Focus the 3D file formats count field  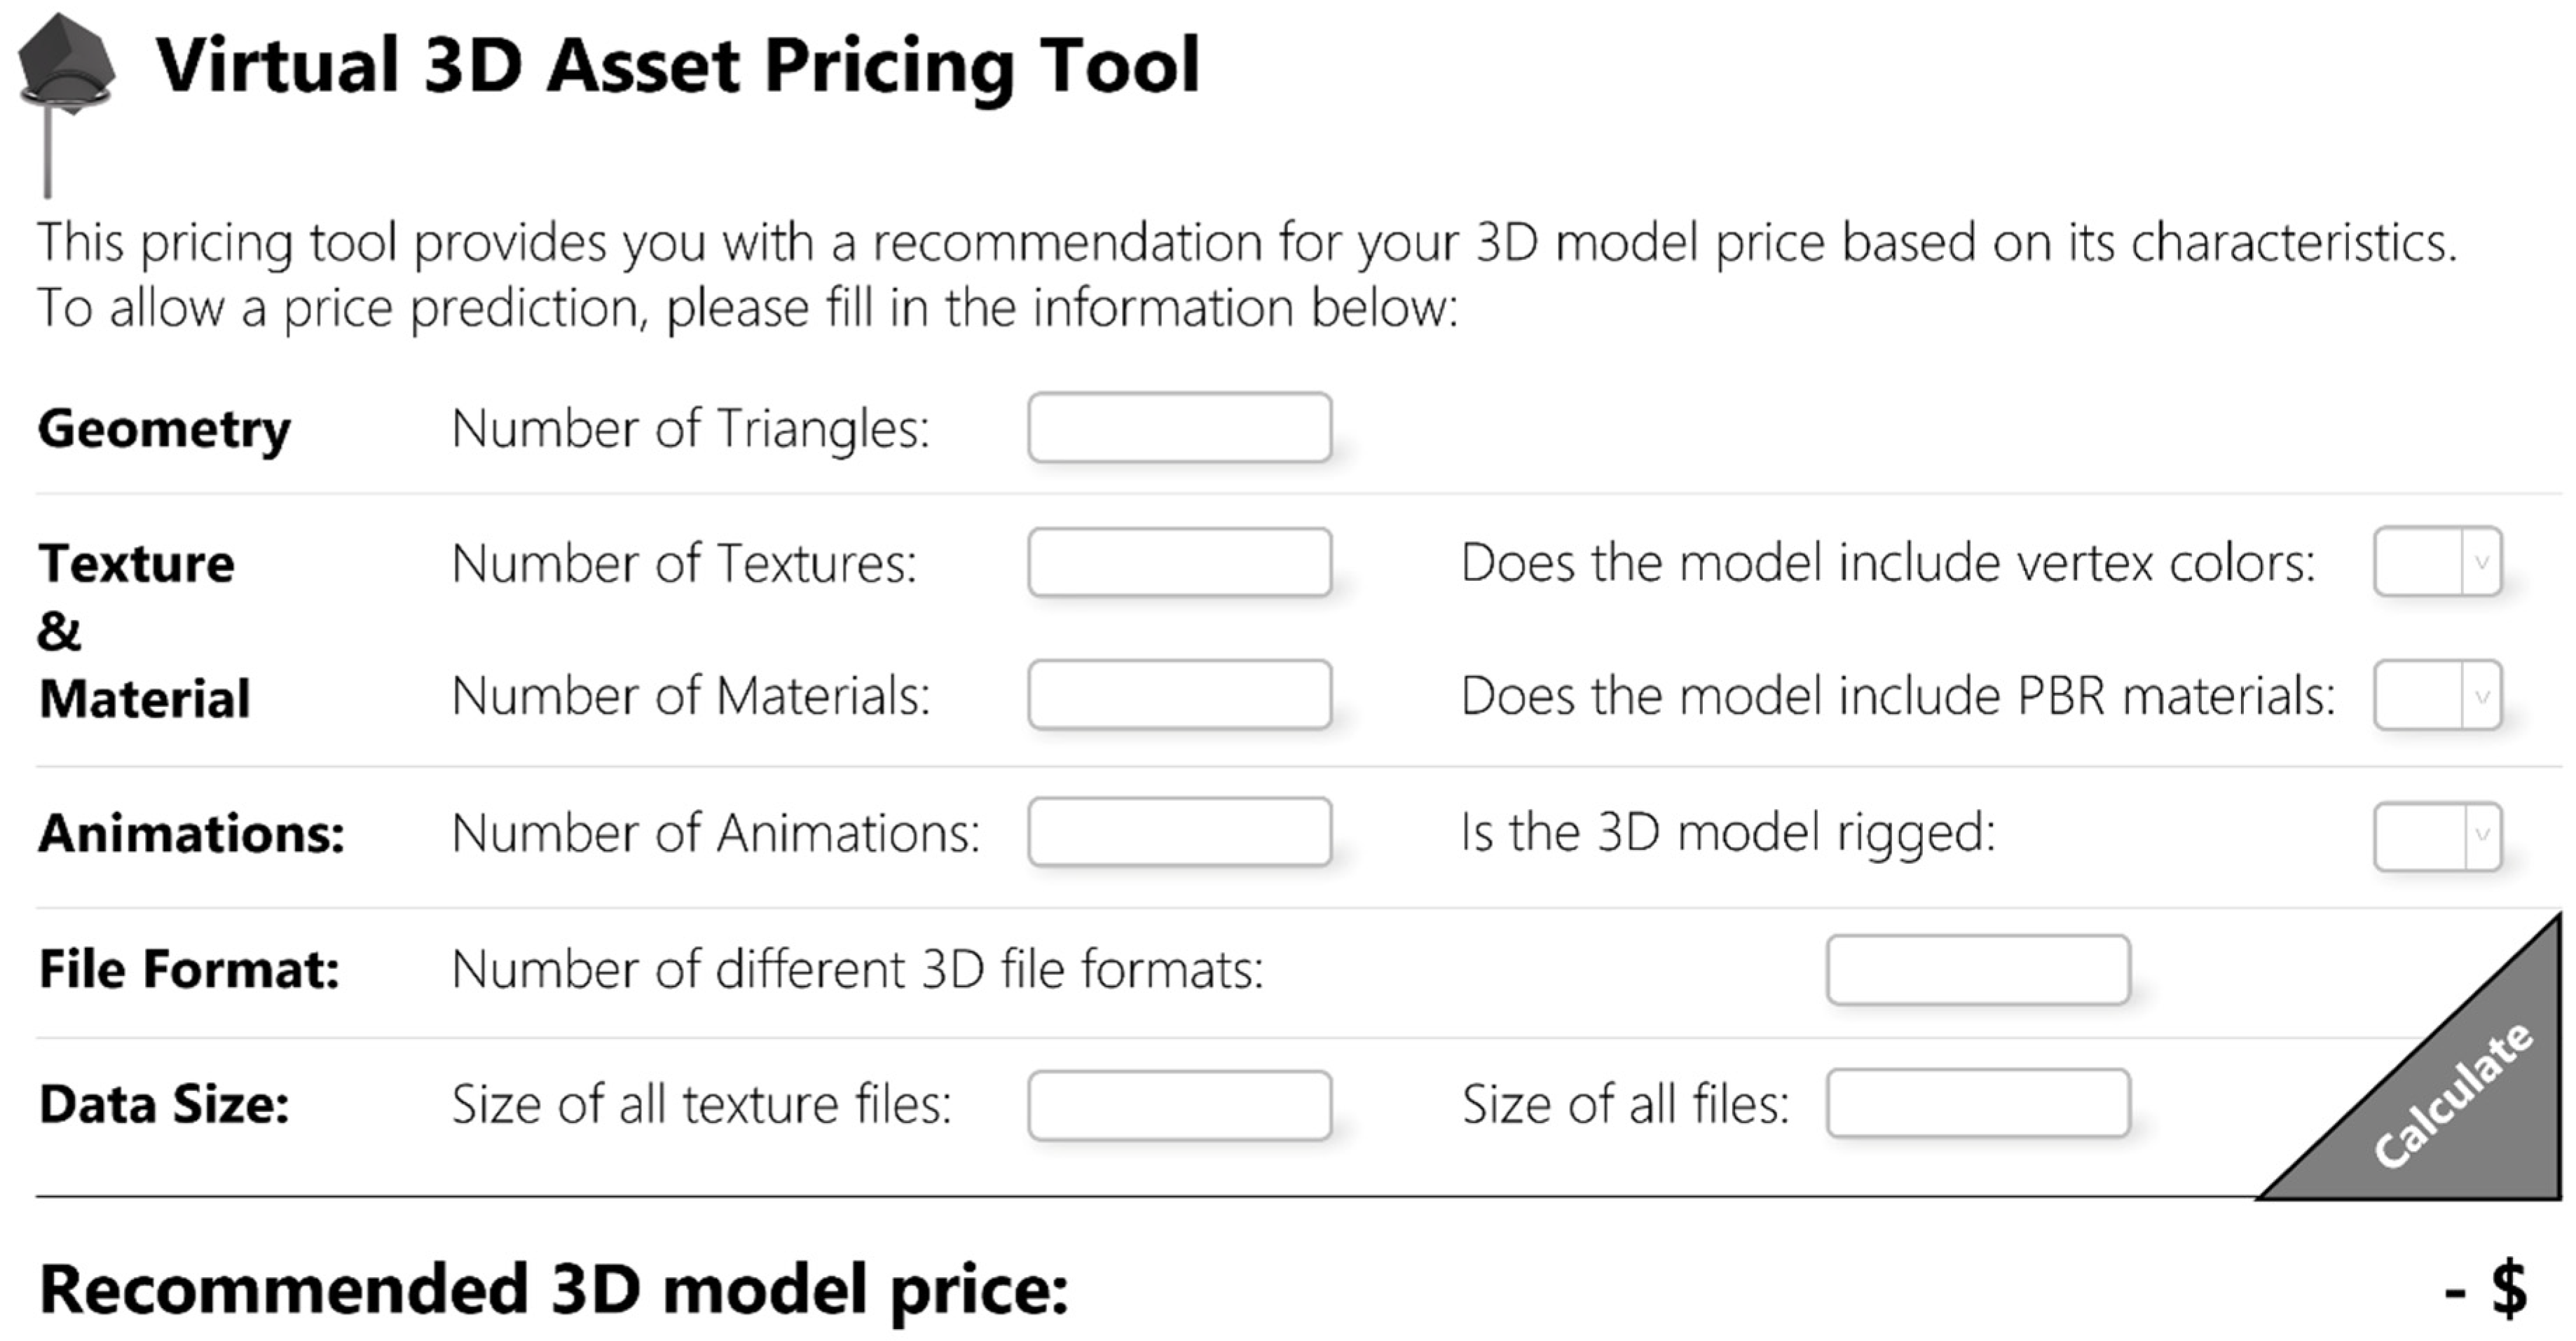tap(1977, 970)
